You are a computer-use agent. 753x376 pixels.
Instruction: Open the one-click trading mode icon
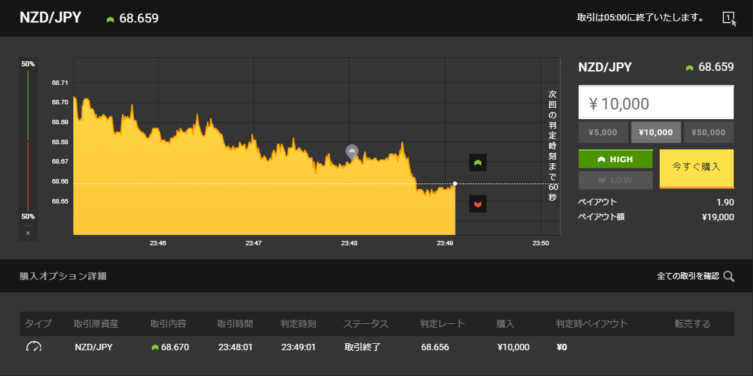(729, 18)
